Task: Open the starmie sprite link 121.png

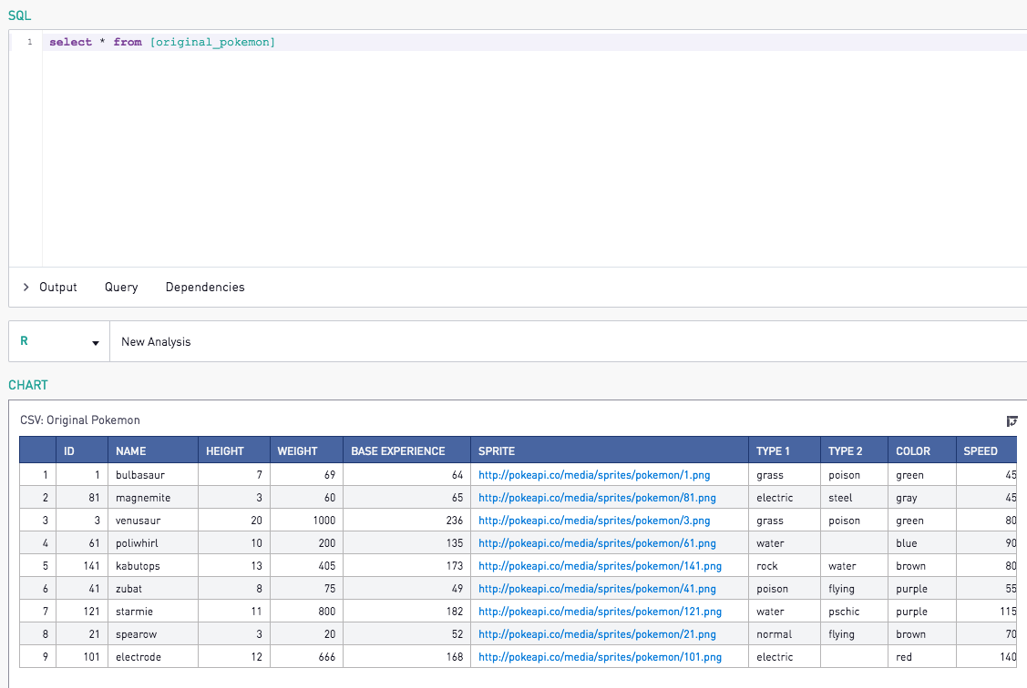Action: 600,612
